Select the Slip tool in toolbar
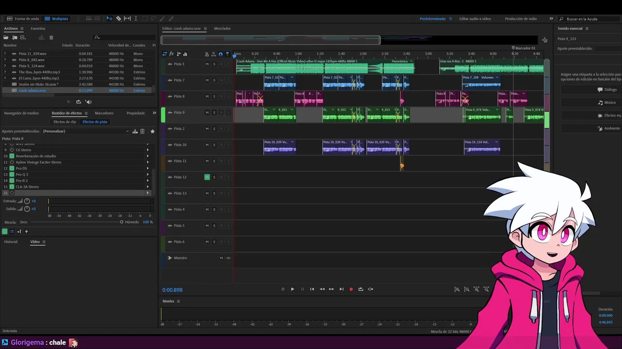 click(x=127, y=18)
